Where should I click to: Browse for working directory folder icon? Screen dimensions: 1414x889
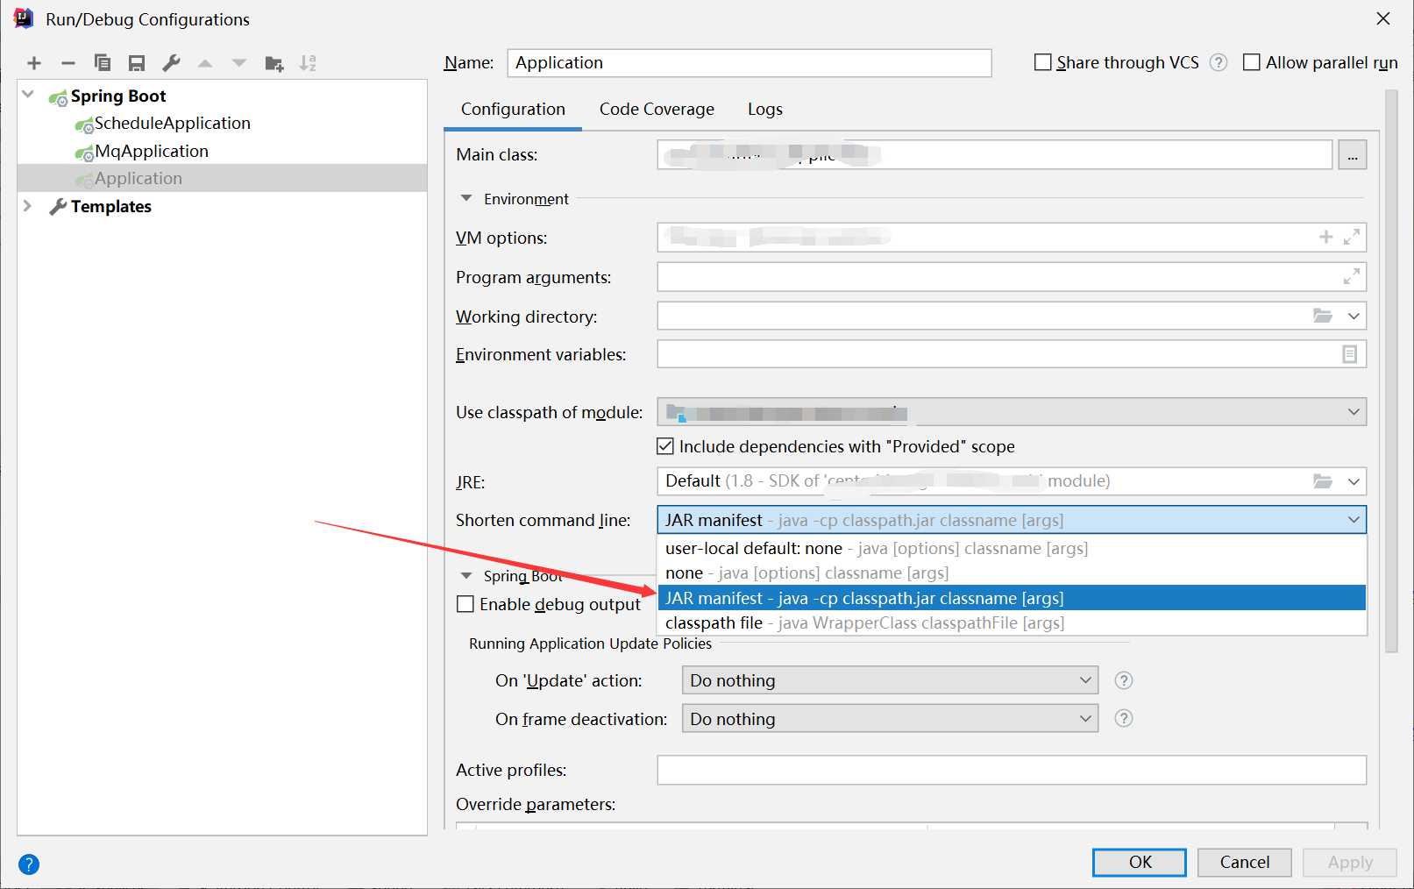tap(1323, 316)
